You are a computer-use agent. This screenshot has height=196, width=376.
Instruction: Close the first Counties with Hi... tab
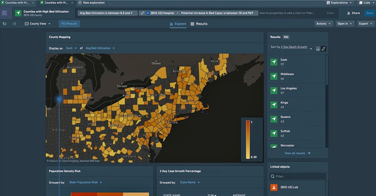(33, 3)
